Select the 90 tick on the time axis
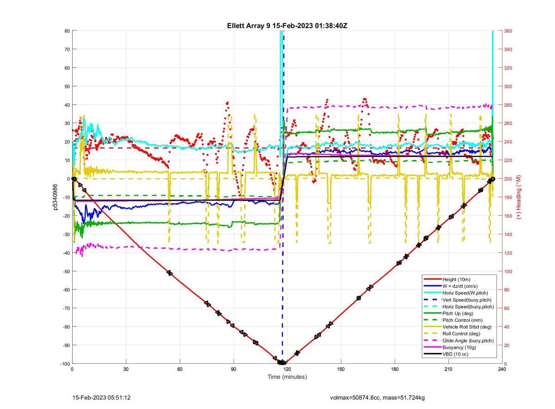 (x=233, y=369)
